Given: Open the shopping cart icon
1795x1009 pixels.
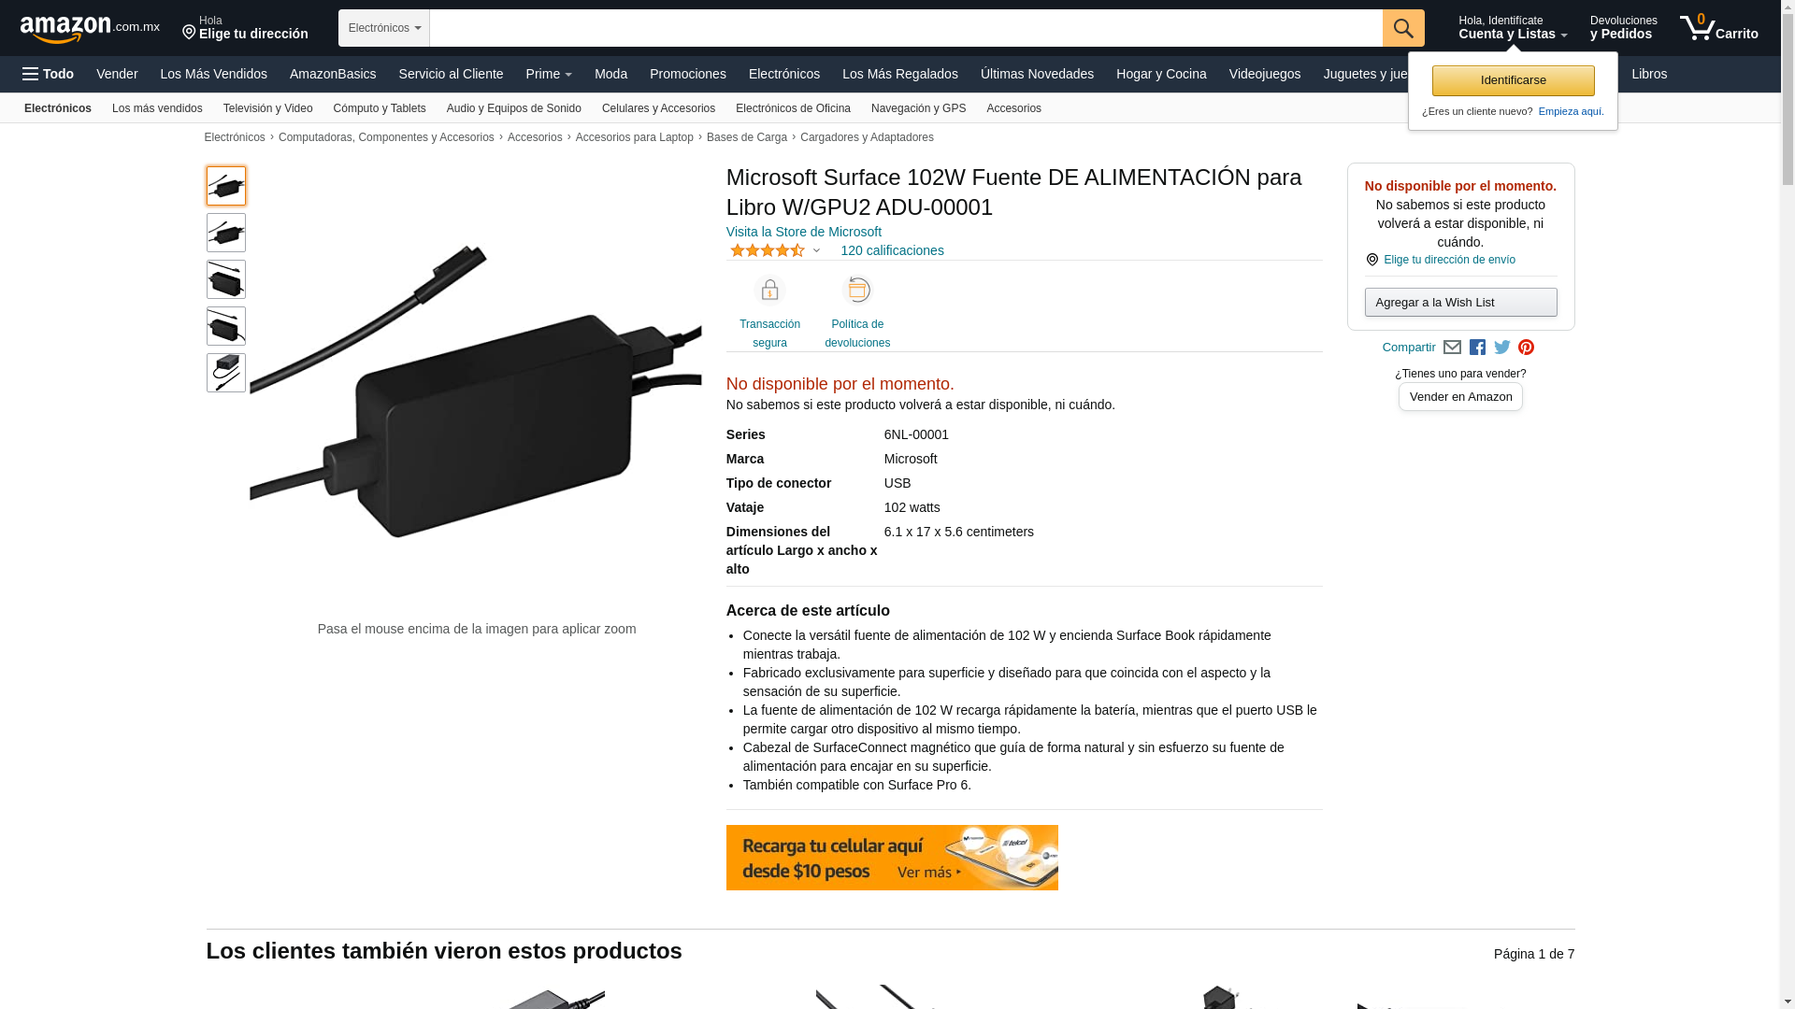Looking at the screenshot, I should [1718, 28].
